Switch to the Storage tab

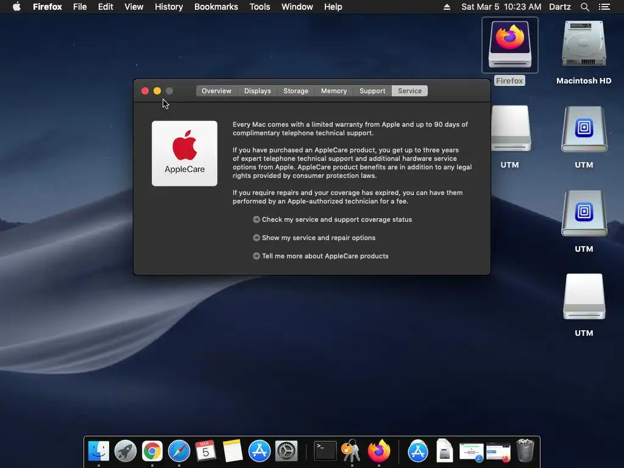click(296, 91)
